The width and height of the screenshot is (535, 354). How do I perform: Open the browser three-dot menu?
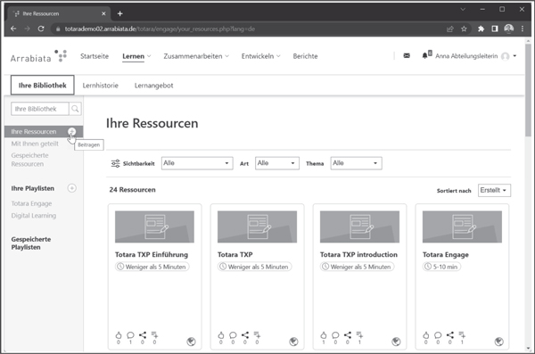click(x=523, y=29)
